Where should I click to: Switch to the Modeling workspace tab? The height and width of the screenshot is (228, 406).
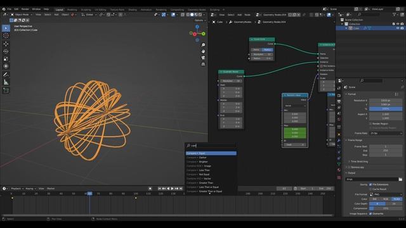72,10
